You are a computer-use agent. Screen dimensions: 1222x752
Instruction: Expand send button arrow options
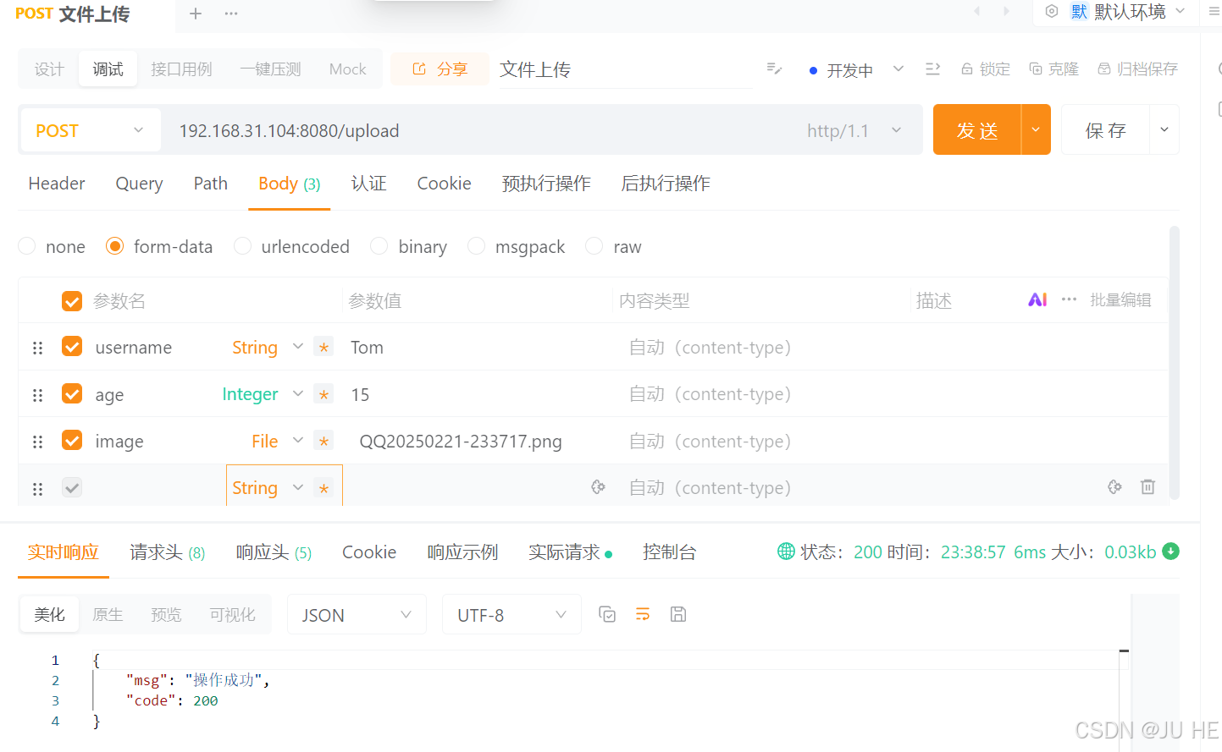pyautogui.click(x=1036, y=129)
